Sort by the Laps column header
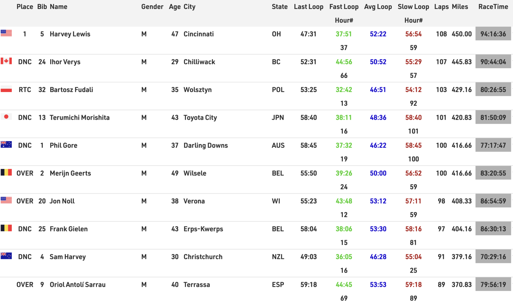The height and width of the screenshot is (303, 513). 441,7
